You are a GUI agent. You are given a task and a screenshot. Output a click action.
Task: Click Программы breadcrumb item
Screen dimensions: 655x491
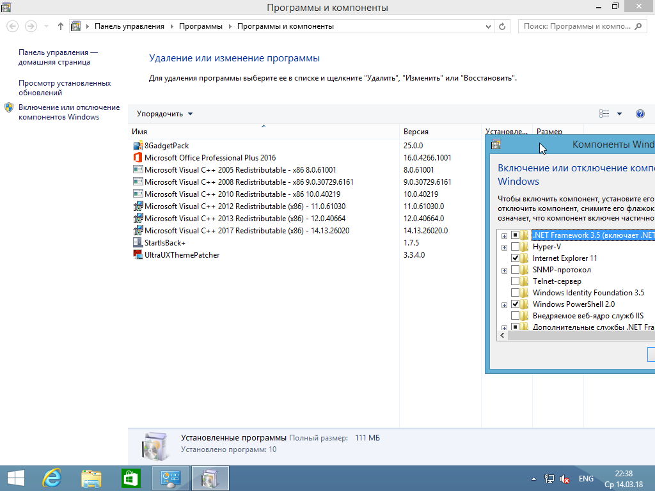(200, 26)
